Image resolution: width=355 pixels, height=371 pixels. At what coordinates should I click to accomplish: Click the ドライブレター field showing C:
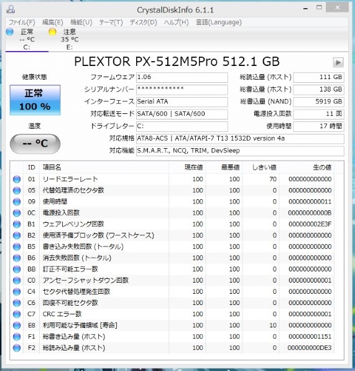182,126
